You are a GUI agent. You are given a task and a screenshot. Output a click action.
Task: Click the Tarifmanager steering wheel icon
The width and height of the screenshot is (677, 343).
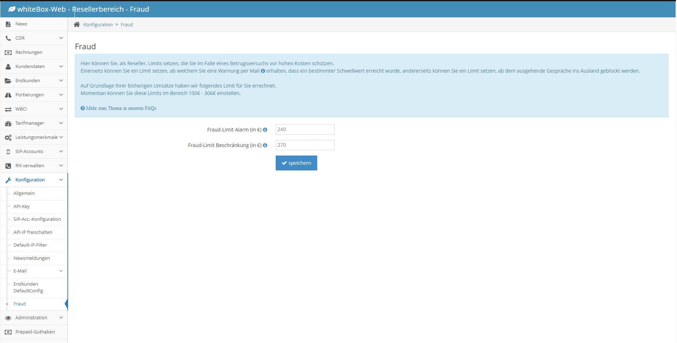8,123
